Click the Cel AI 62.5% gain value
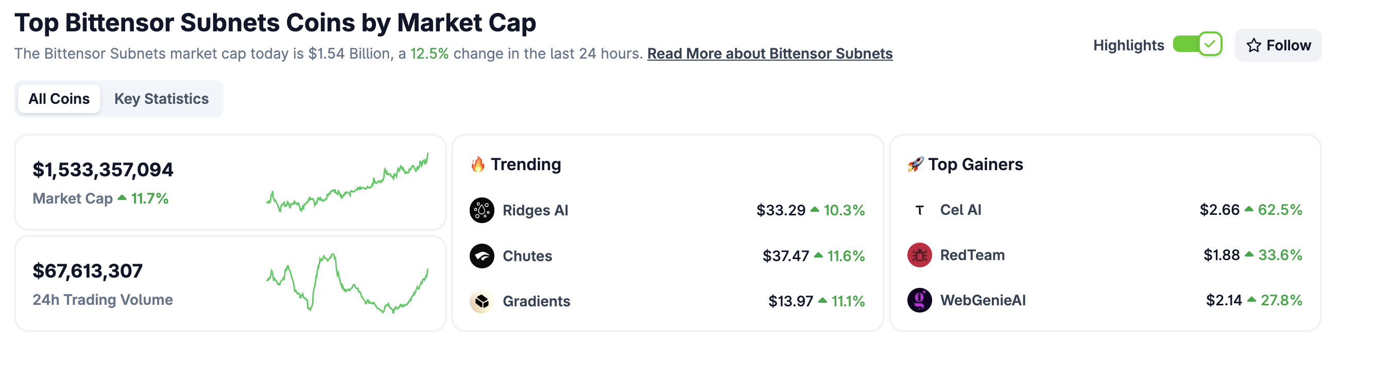 point(1279,210)
